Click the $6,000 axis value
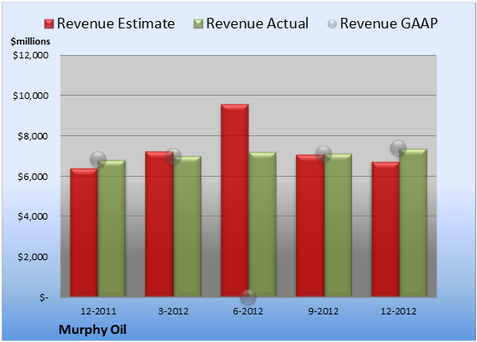 tap(32, 177)
